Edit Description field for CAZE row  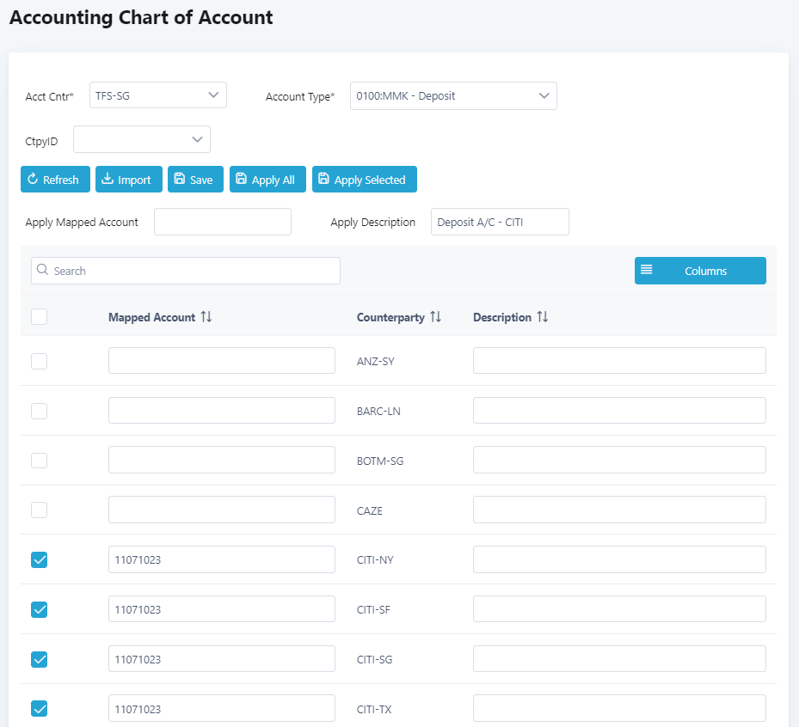coord(619,510)
